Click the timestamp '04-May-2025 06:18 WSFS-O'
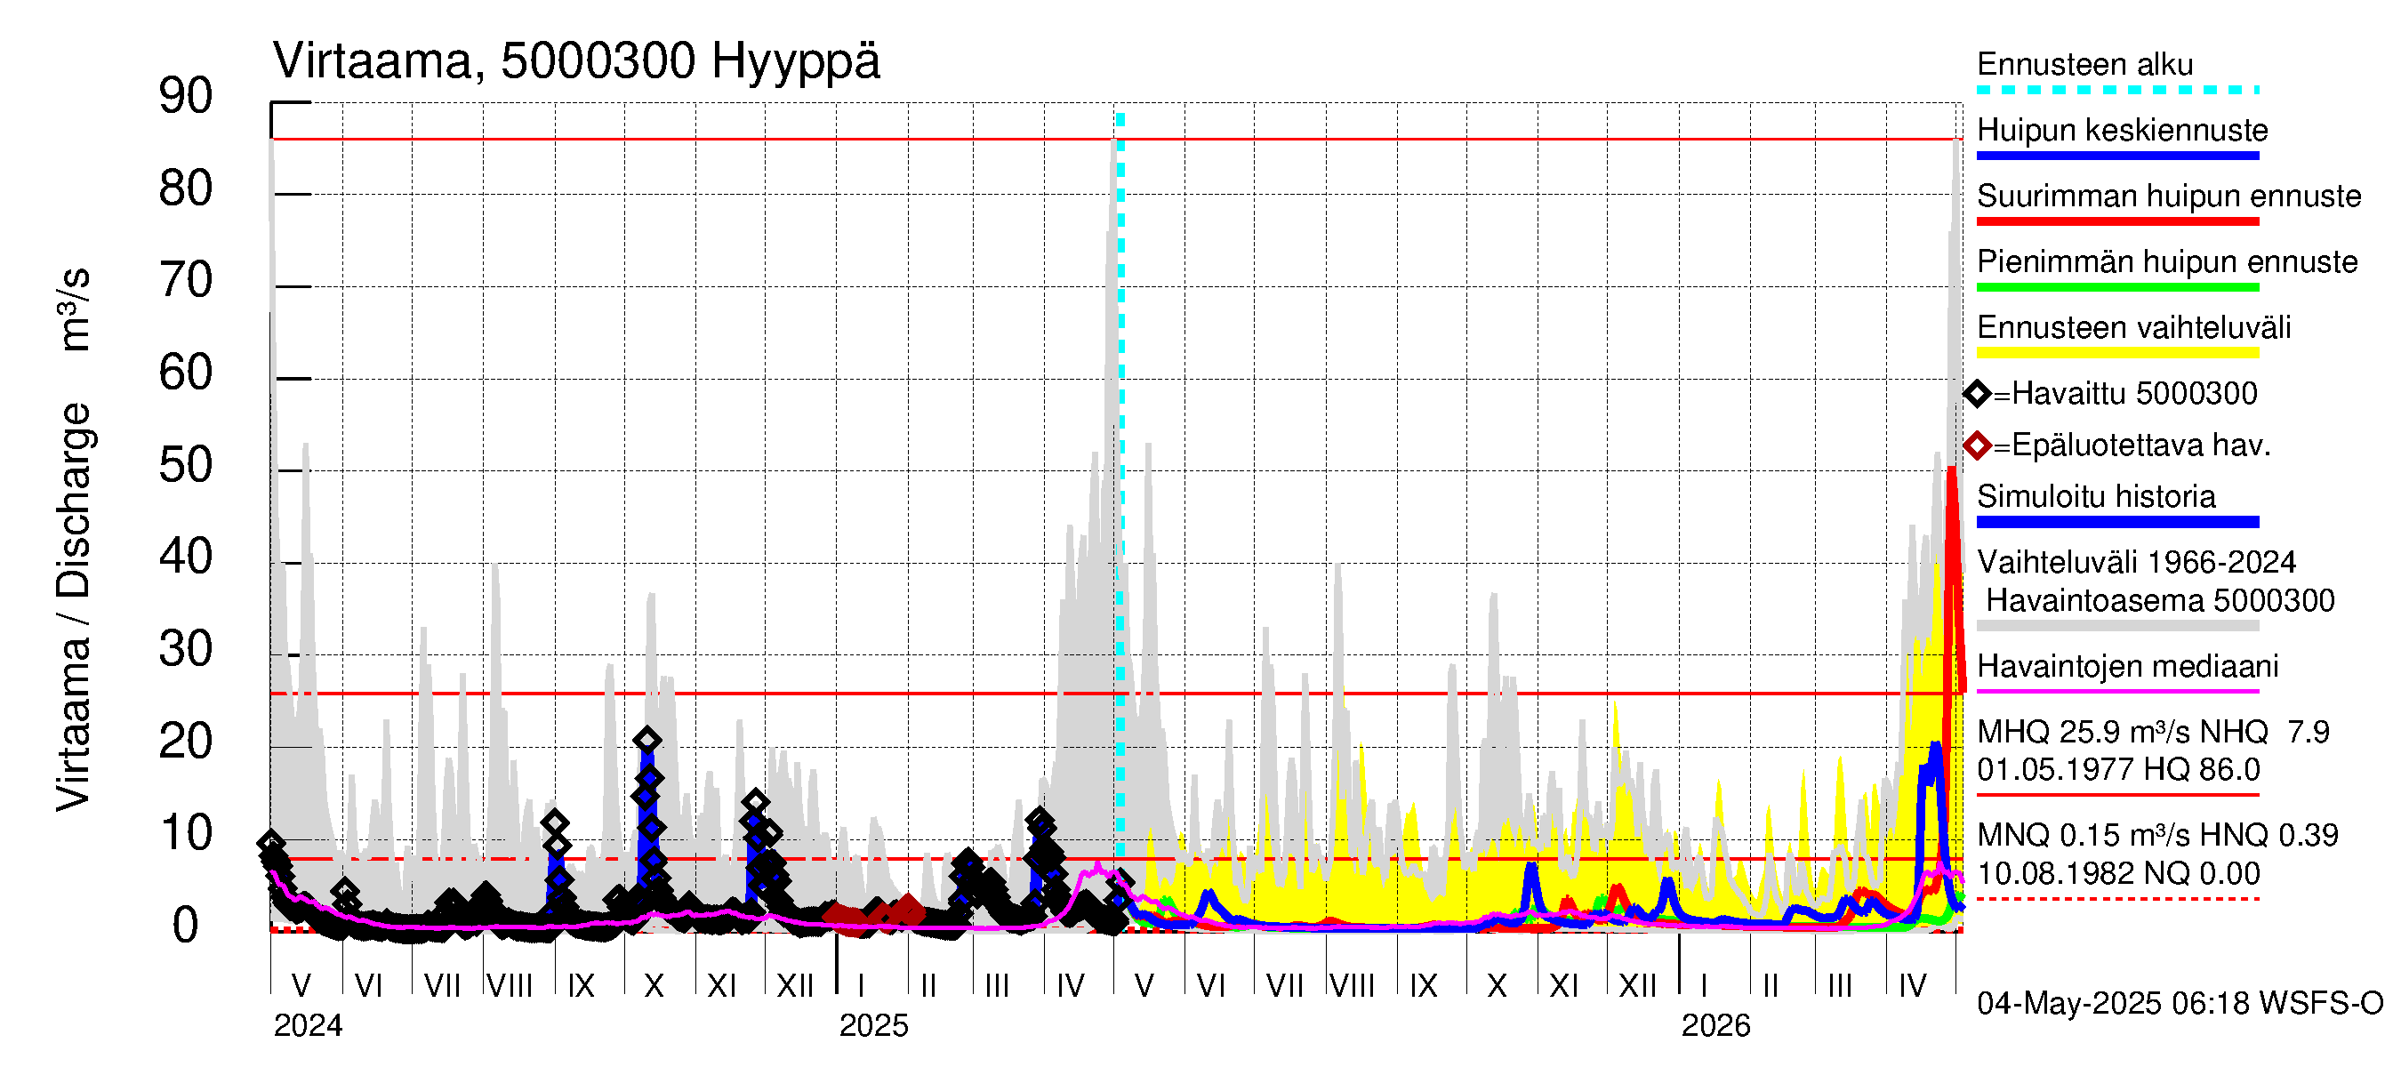This screenshot has width=2401, height=1067. [x=2180, y=1003]
